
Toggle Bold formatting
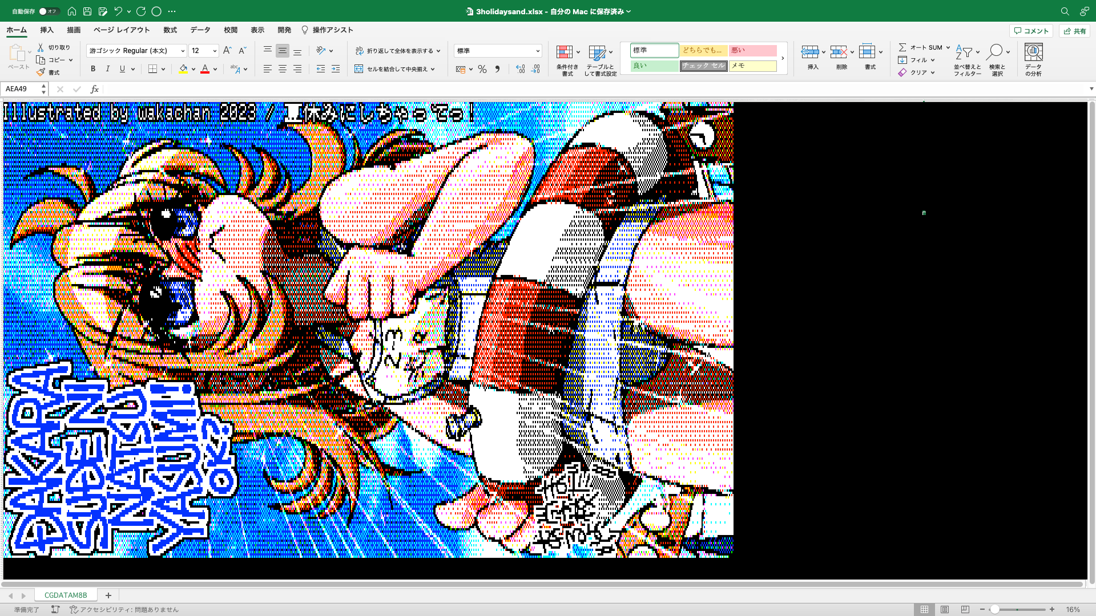coord(93,69)
